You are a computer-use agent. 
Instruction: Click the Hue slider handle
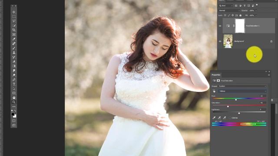236,100
